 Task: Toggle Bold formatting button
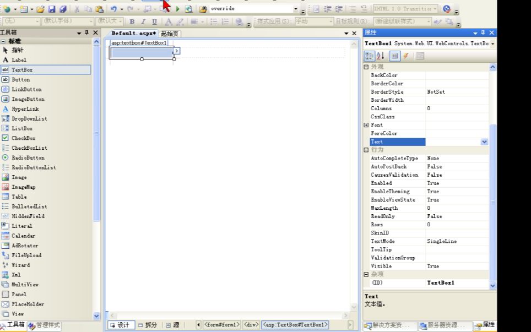pyautogui.click(x=132, y=21)
